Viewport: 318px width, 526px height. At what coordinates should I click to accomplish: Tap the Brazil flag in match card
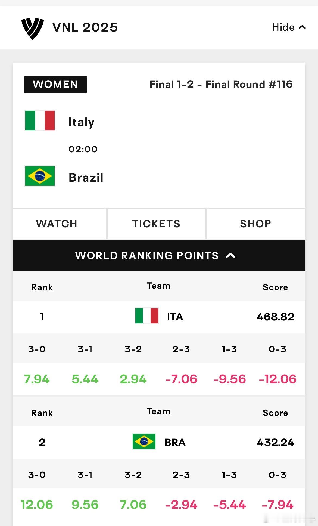pyautogui.click(x=40, y=176)
